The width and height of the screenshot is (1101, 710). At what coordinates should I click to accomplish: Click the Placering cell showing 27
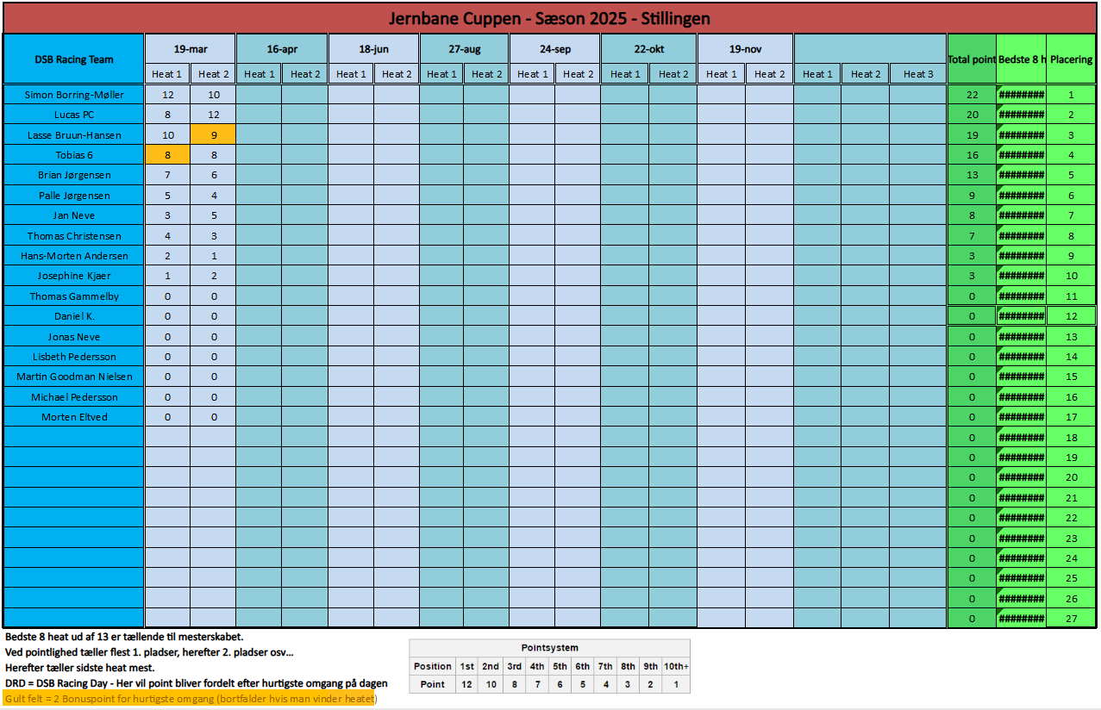click(1071, 618)
